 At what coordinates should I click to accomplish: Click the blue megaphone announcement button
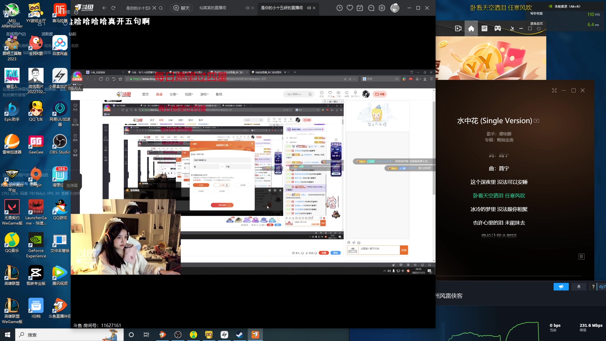561,287
